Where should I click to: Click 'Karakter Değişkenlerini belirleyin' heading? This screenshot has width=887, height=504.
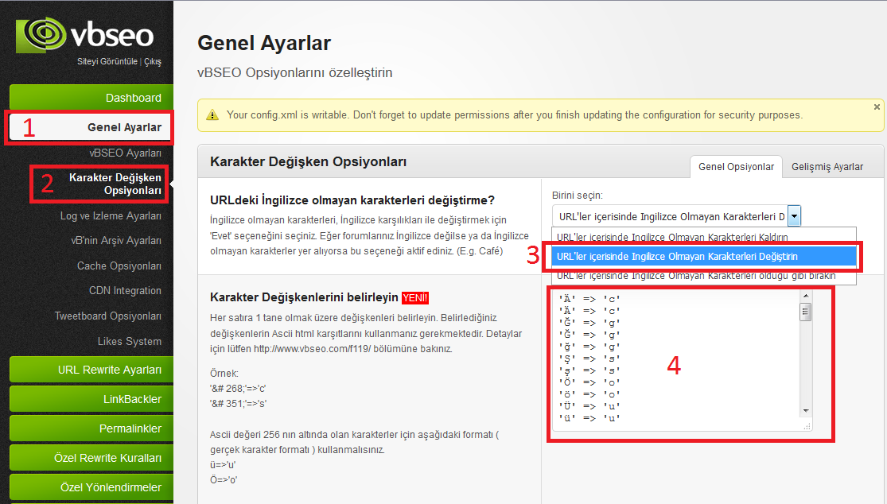tap(305, 297)
